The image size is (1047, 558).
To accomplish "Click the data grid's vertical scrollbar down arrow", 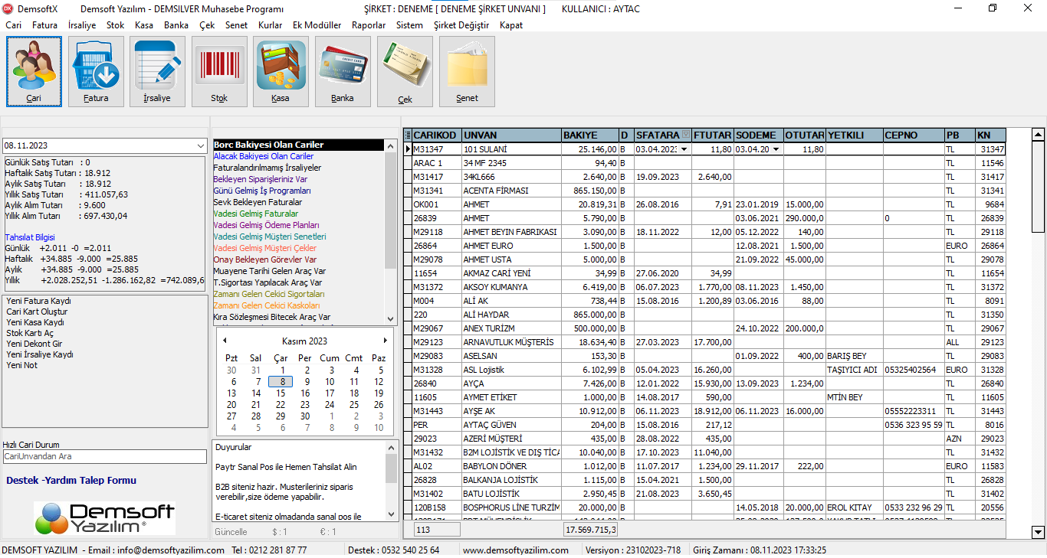I will pos(1039,532).
